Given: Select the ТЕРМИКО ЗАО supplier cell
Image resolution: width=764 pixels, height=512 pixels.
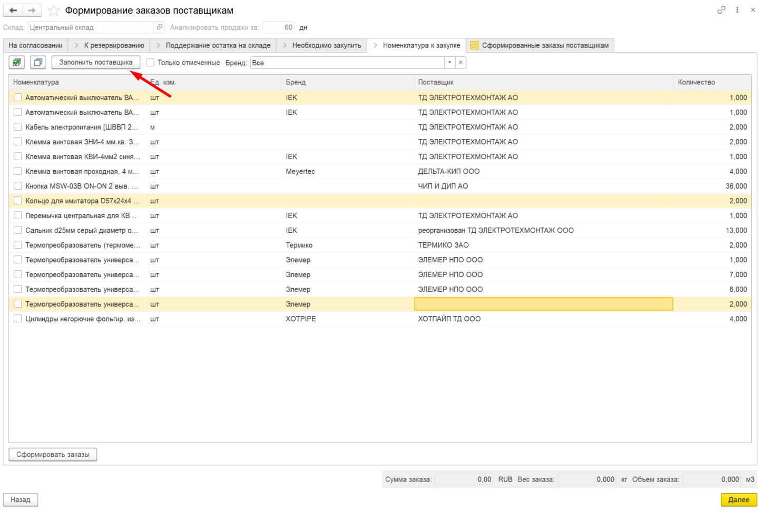Looking at the screenshot, I should [x=543, y=245].
